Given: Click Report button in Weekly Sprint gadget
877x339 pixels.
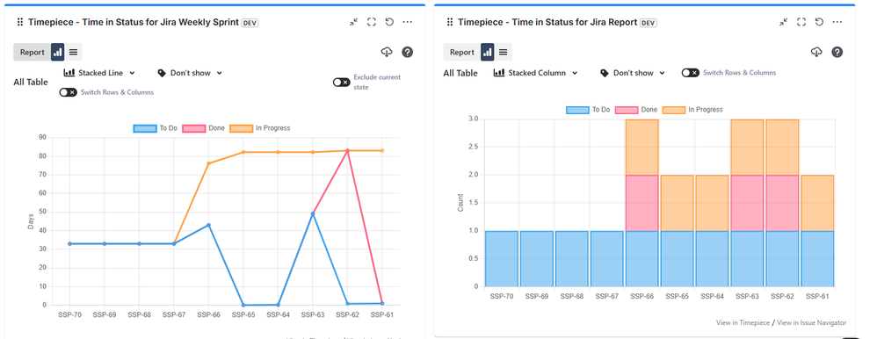Looking at the screenshot, I should point(32,52).
